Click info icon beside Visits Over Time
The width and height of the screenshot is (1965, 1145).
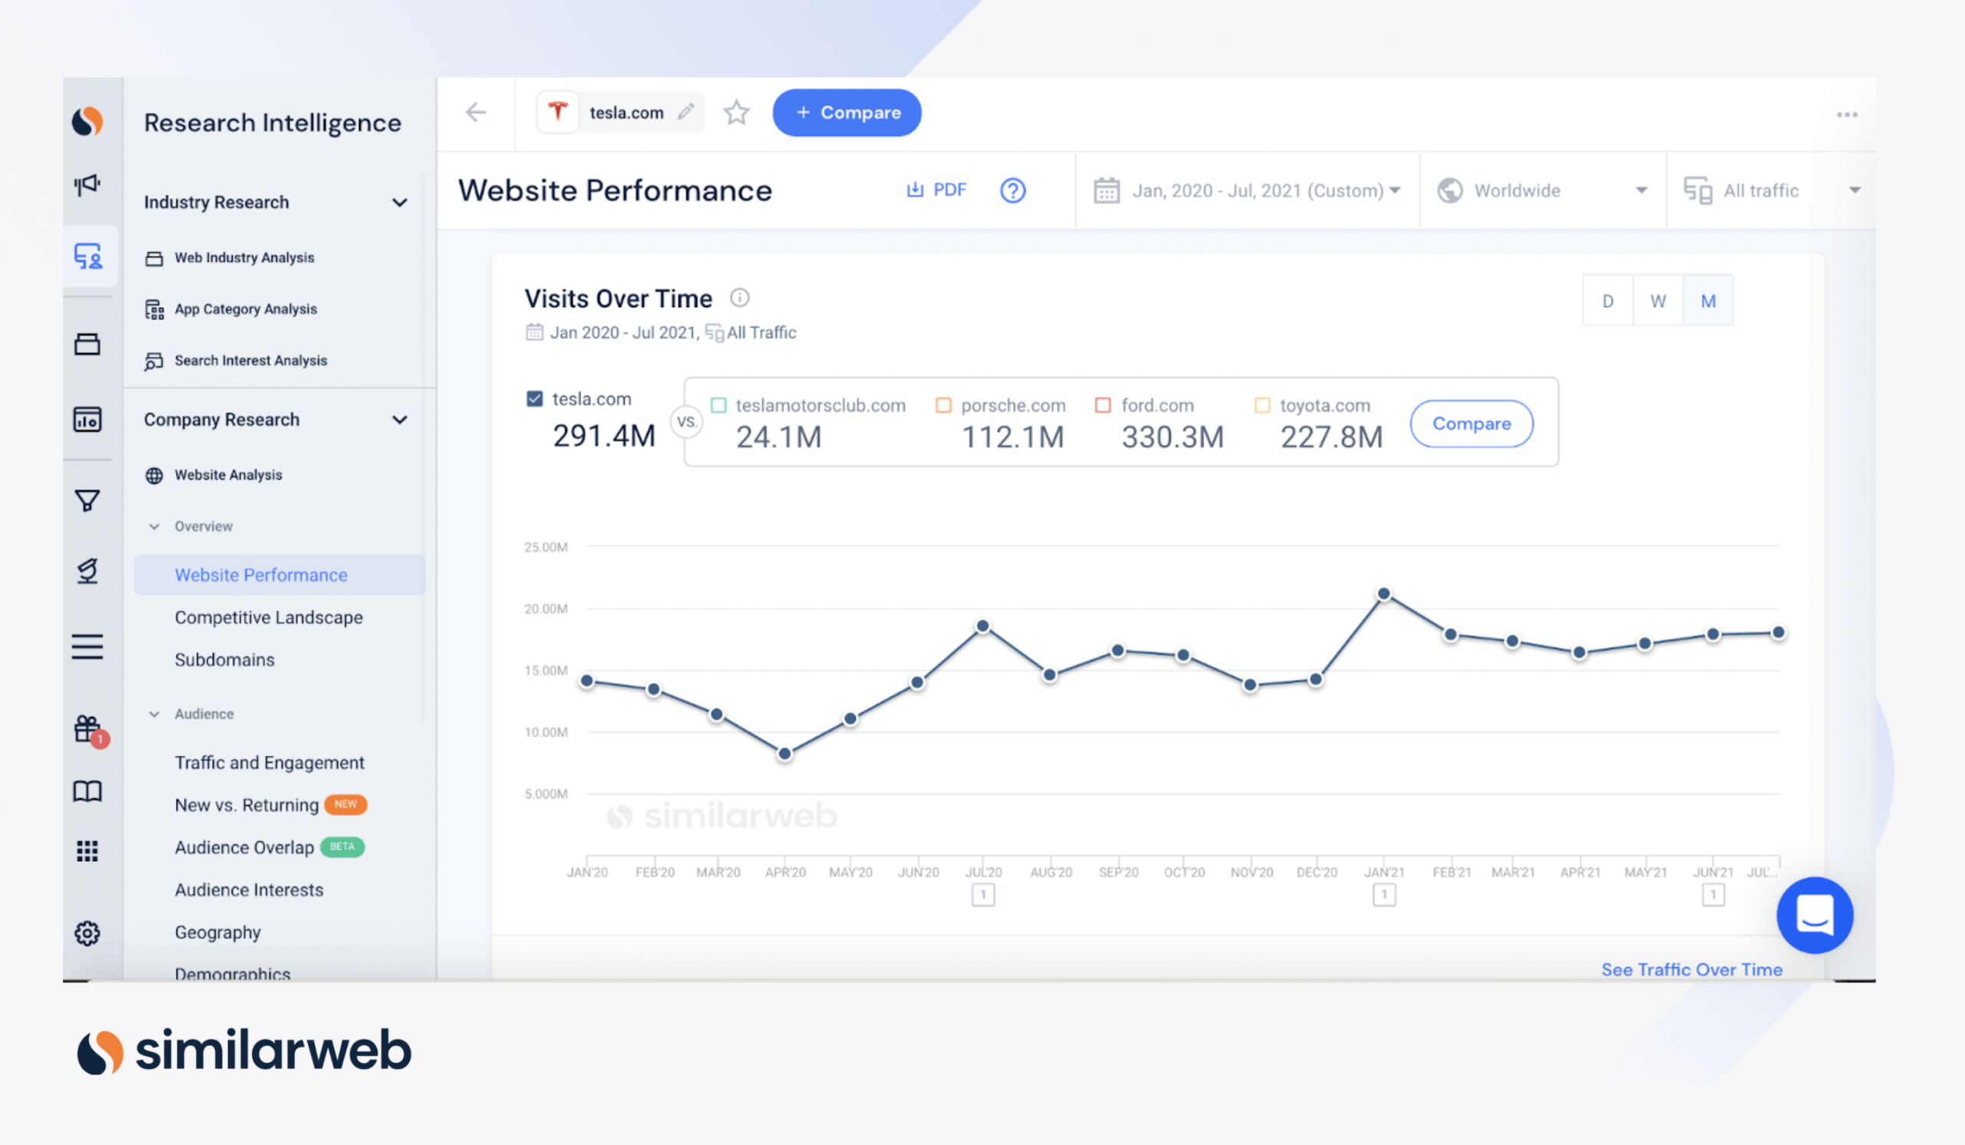pyautogui.click(x=739, y=298)
